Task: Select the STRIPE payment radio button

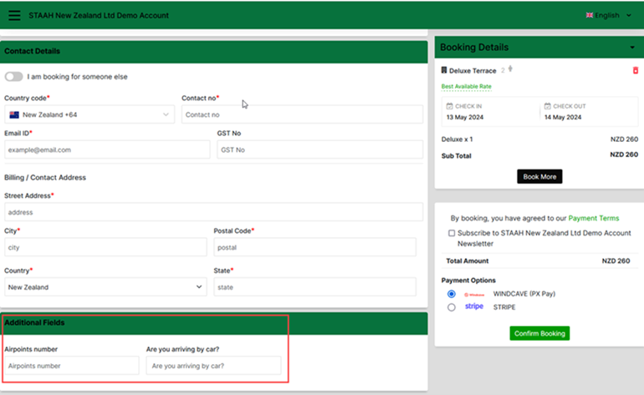Action: pyautogui.click(x=452, y=307)
